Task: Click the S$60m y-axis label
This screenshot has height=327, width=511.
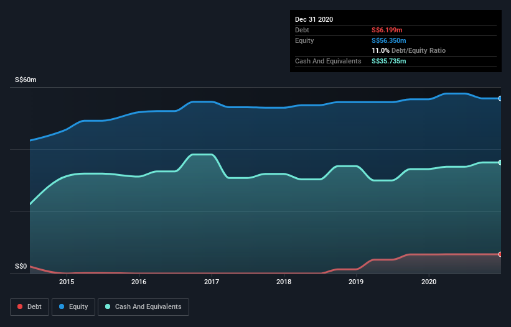Action: click(x=26, y=80)
